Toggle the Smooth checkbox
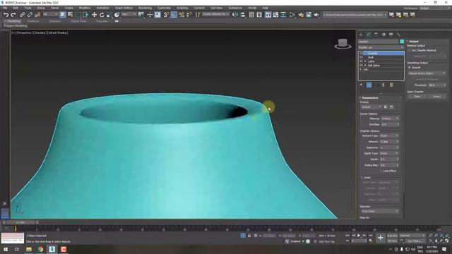This screenshot has width=452, height=254. click(410, 68)
